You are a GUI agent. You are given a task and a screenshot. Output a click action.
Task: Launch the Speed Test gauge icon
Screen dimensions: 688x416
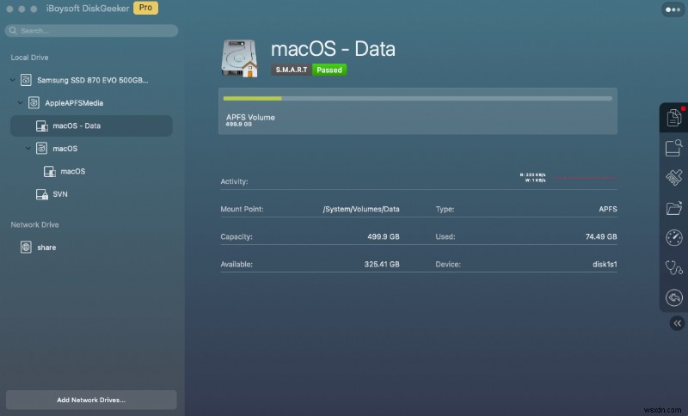click(x=674, y=237)
